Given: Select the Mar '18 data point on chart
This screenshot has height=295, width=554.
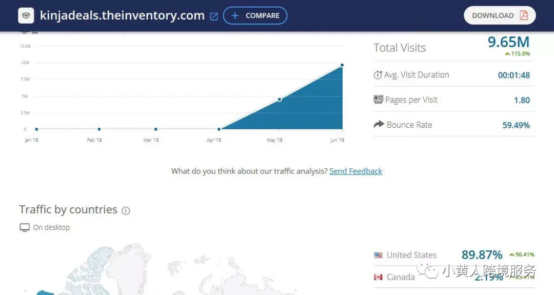Looking at the screenshot, I should [156, 129].
